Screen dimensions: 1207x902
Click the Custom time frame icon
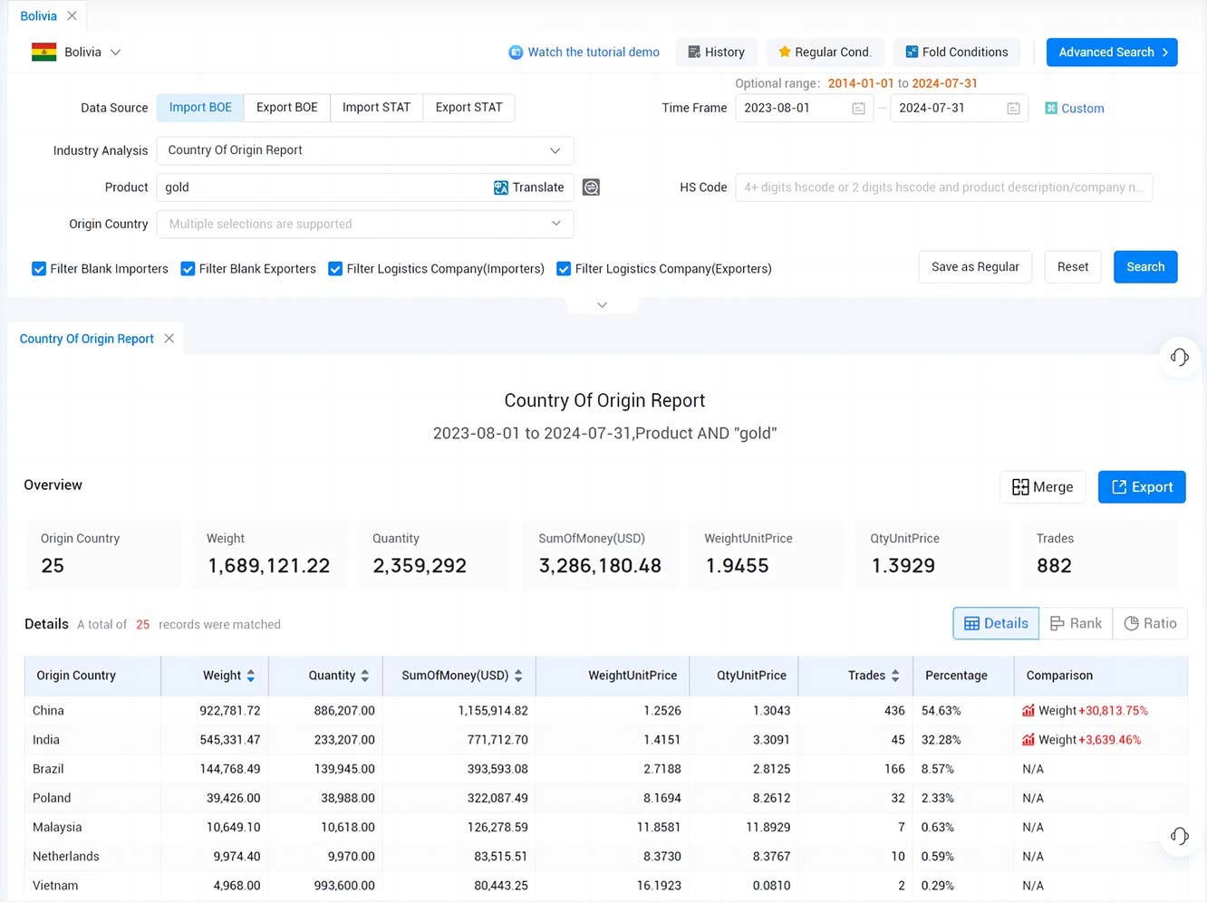pos(1051,109)
